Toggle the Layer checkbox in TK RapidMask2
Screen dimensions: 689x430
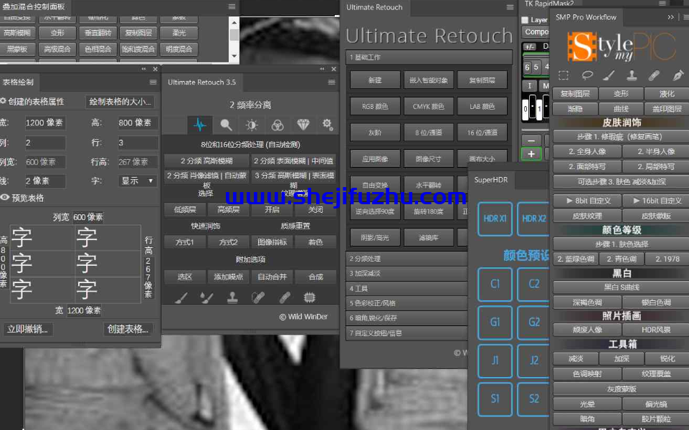[525, 20]
